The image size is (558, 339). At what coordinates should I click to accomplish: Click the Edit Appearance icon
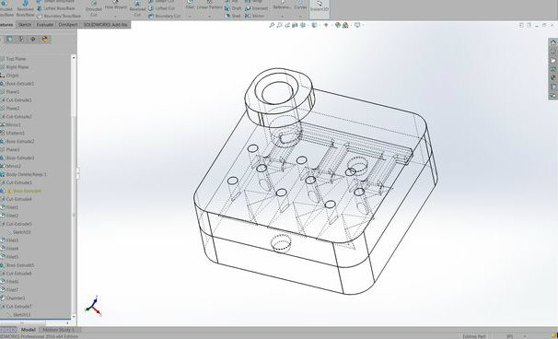(x=338, y=25)
